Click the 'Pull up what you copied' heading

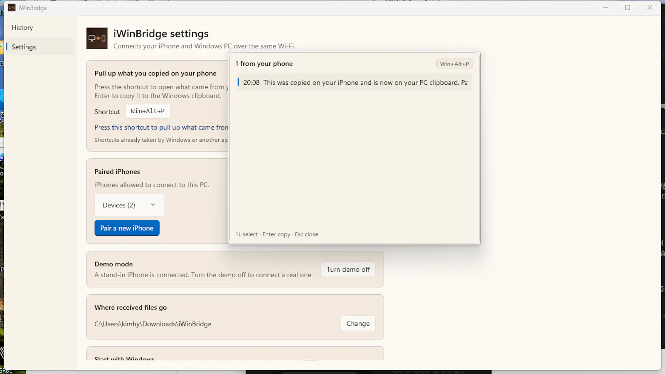coord(155,73)
